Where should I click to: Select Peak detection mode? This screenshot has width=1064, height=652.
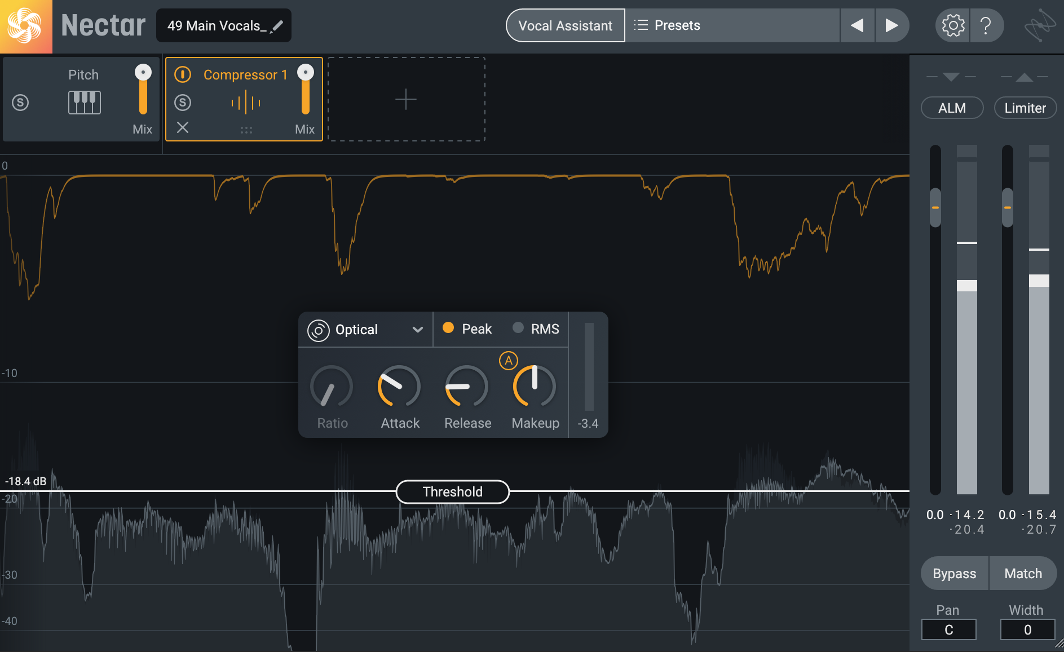click(467, 329)
